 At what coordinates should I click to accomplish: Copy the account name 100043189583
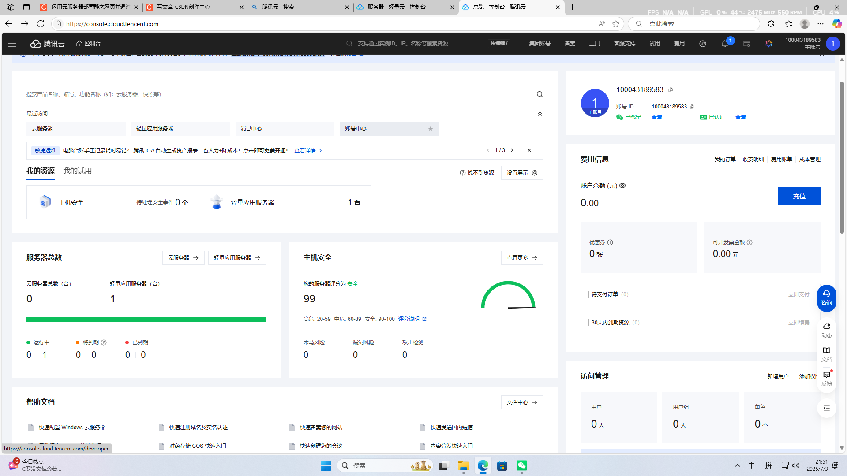pyautogui.click(x=671, y=90)
